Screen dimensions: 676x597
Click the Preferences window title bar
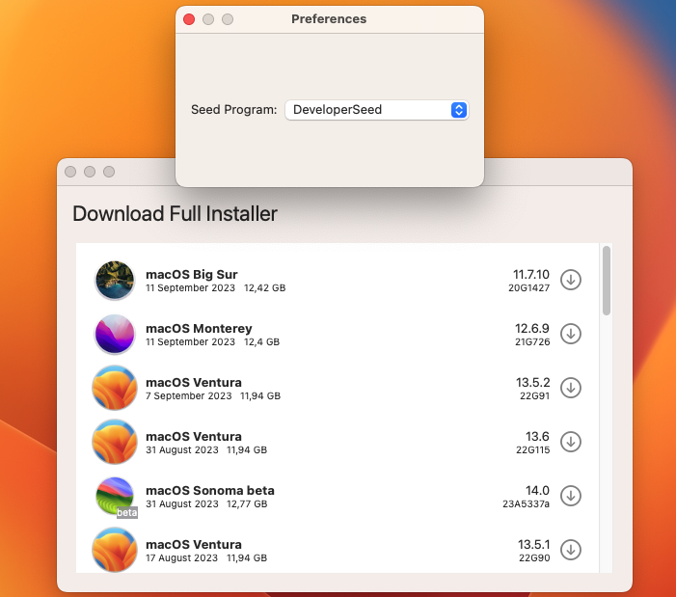[x=329, y=19]
